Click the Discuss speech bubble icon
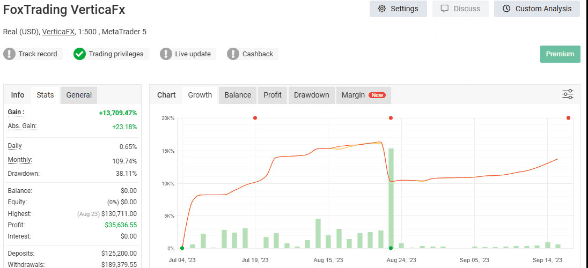 (445, 9)
